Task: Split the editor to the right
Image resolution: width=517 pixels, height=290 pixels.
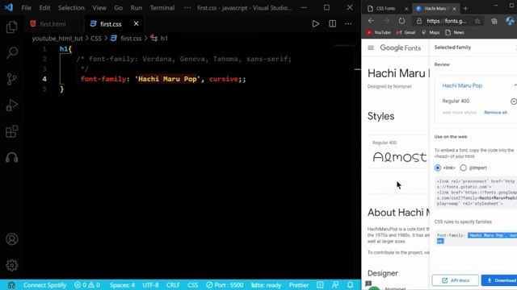Action: pyautogui.click(x=332, y=23)
